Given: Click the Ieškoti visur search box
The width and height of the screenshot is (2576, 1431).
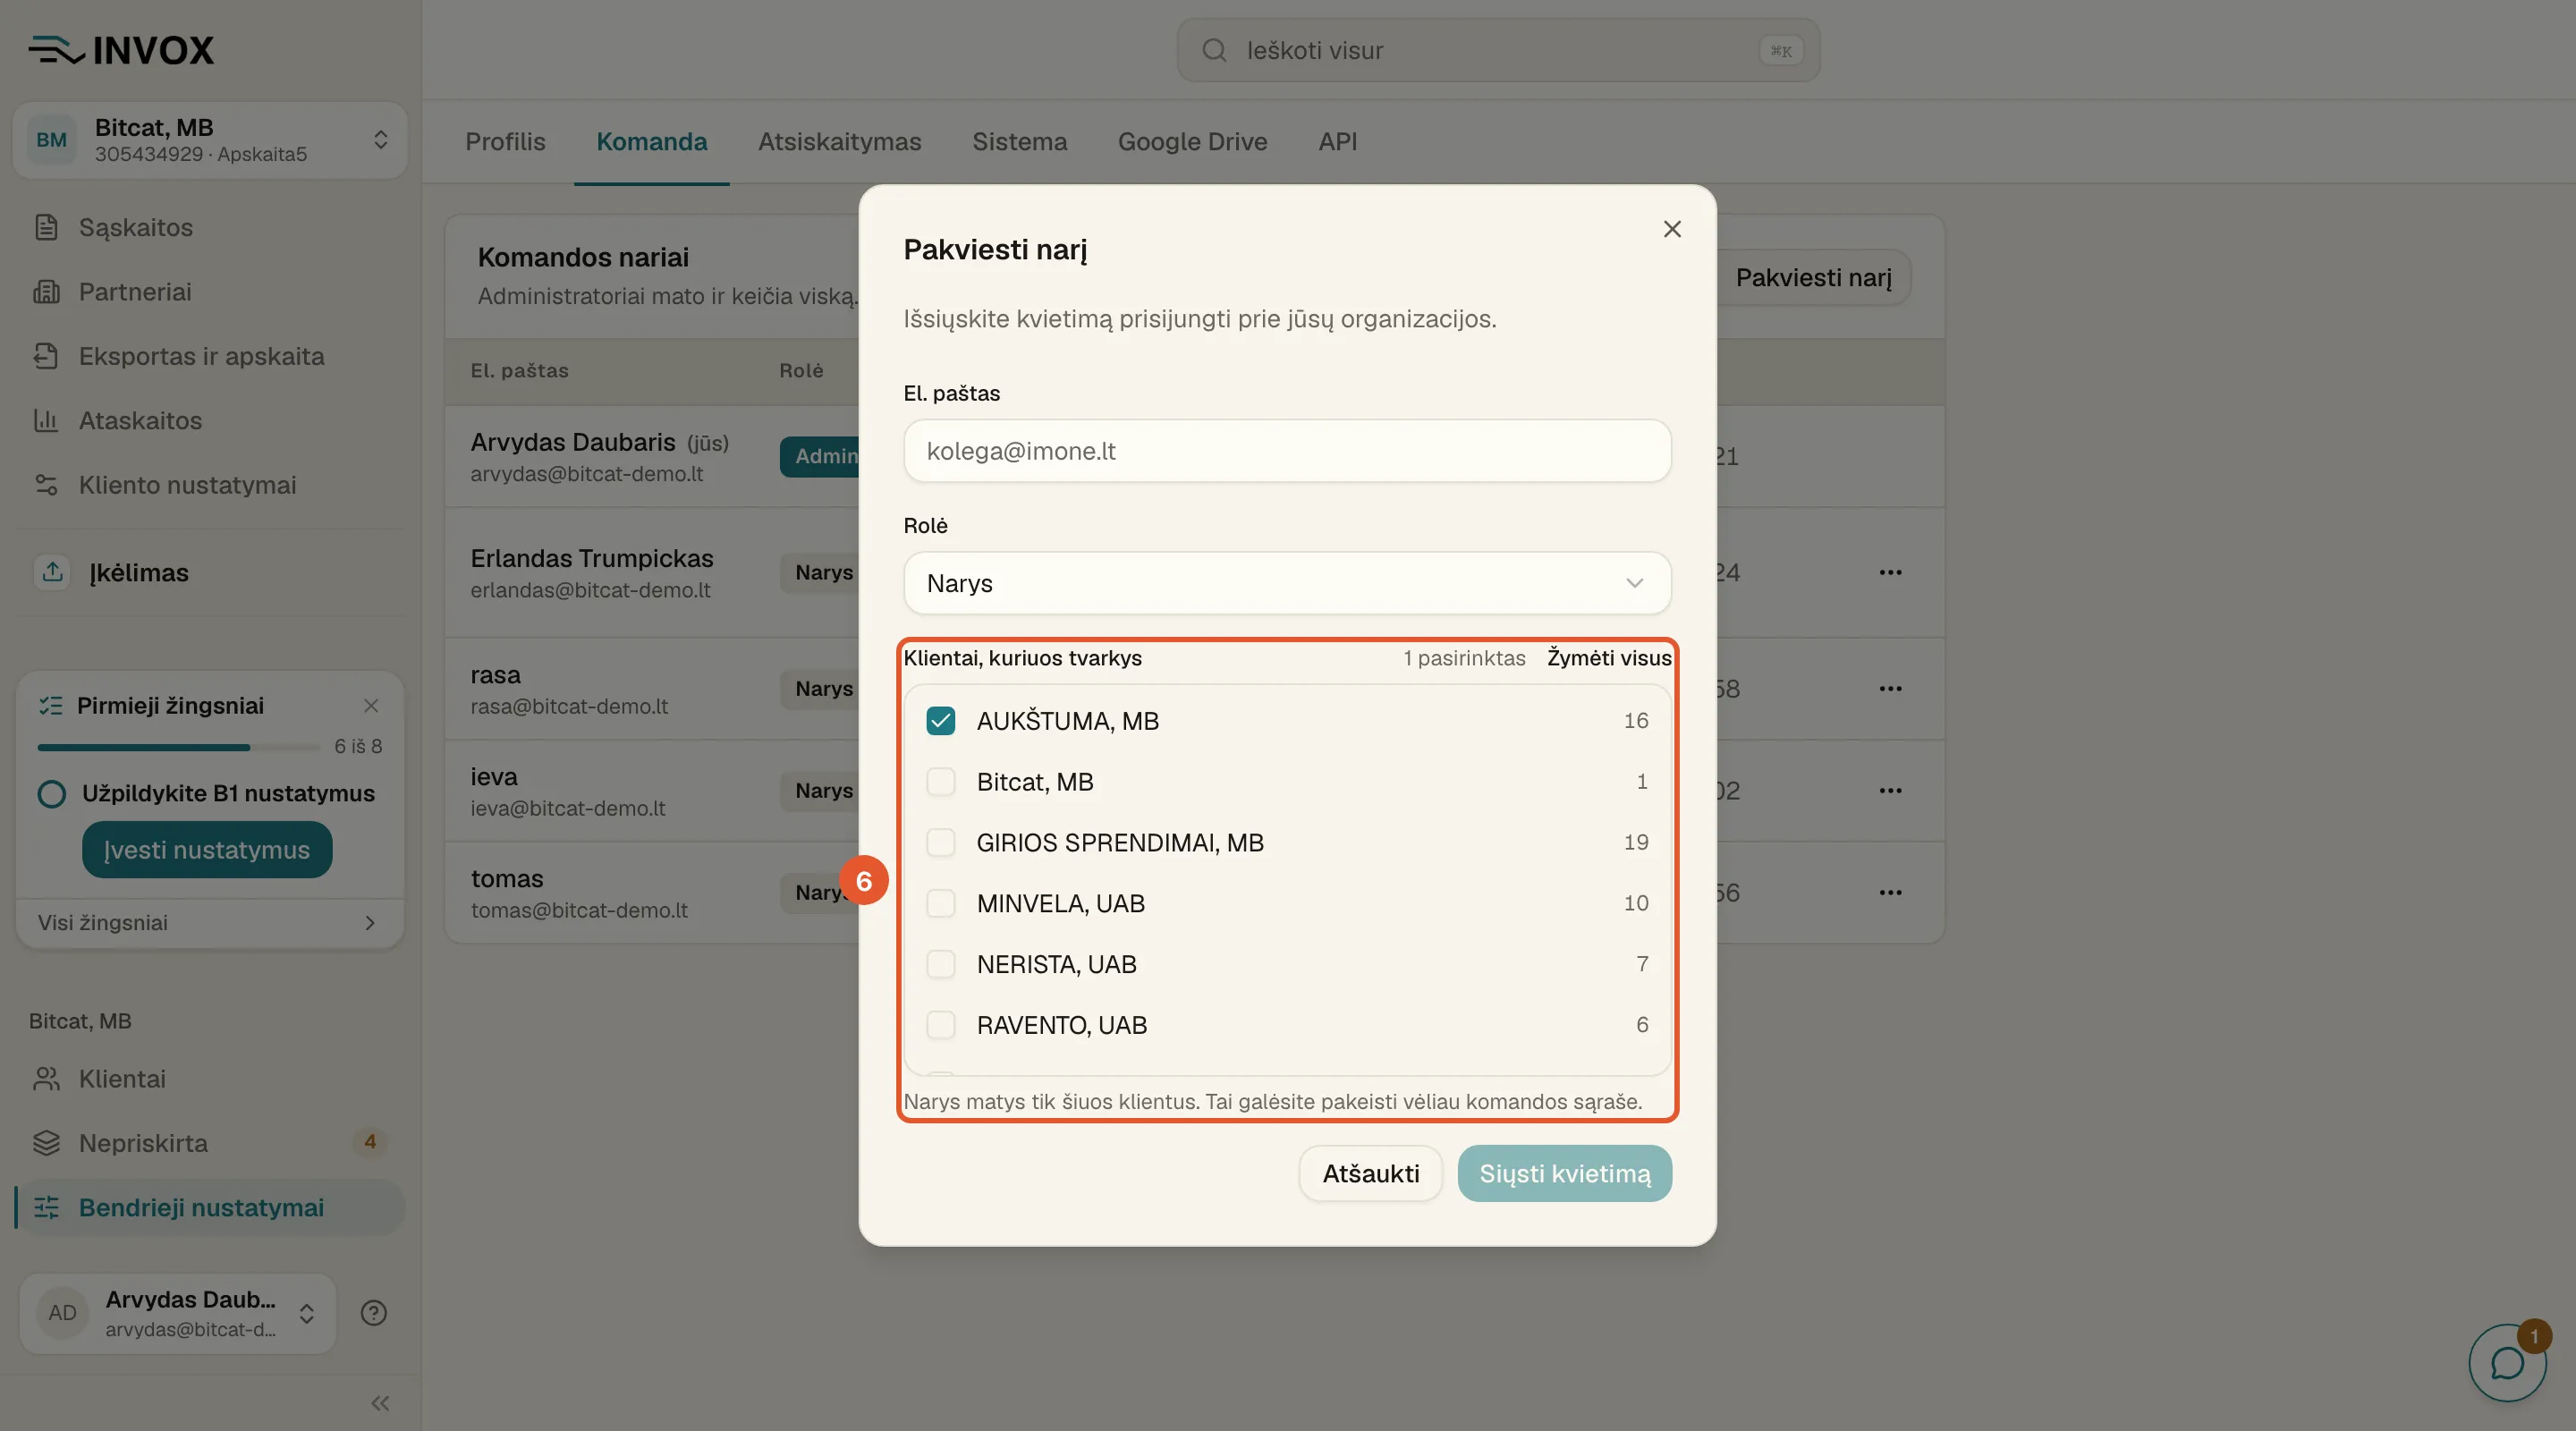Looking at the screenshot, I should 1498,50.
